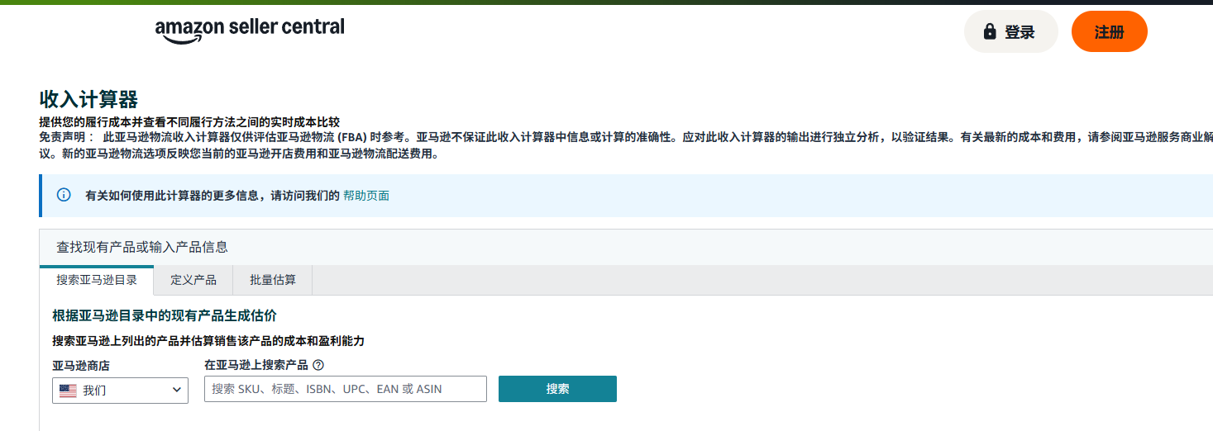Click the 提供您的履行成本 subtitle text
Screen dimensions: 1213x431
pos(189,122)
